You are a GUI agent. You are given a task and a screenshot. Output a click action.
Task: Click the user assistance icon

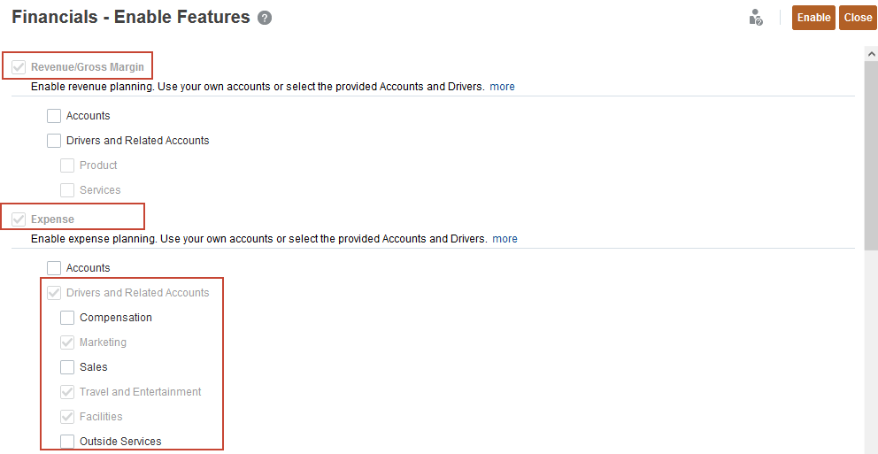[755, 18]
